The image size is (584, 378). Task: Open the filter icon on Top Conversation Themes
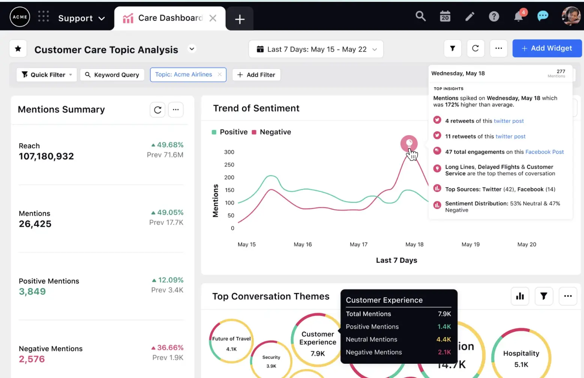(x=544, y=296)
